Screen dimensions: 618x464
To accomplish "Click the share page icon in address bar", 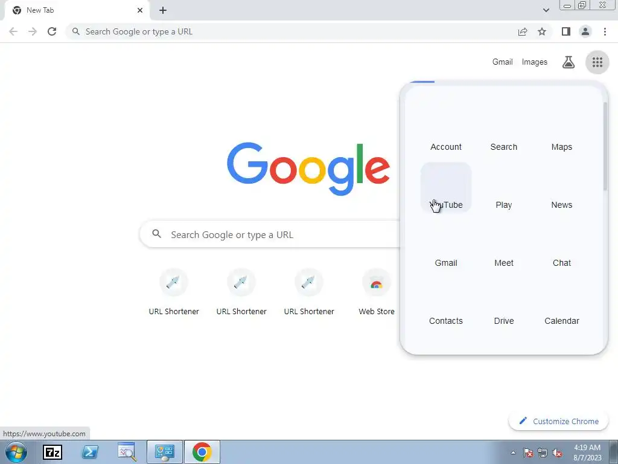I will [x=523, y=31].
